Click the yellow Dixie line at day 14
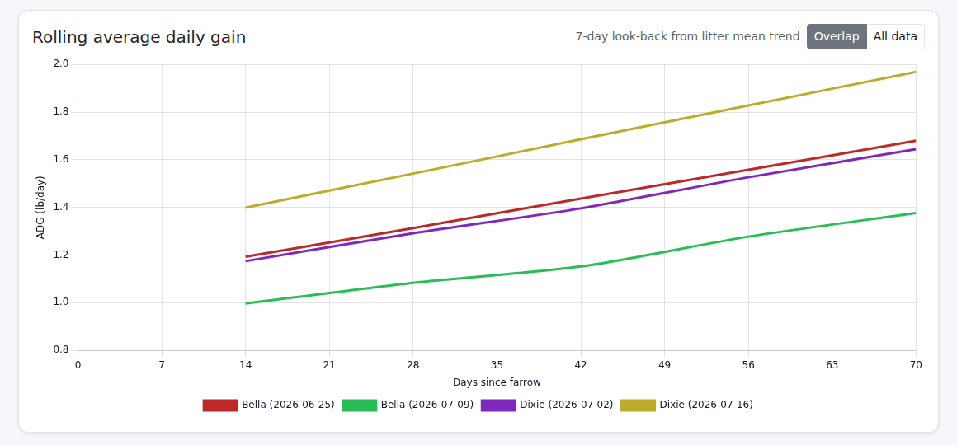Viewport: 957px width, 445px height. click(246, 208)
